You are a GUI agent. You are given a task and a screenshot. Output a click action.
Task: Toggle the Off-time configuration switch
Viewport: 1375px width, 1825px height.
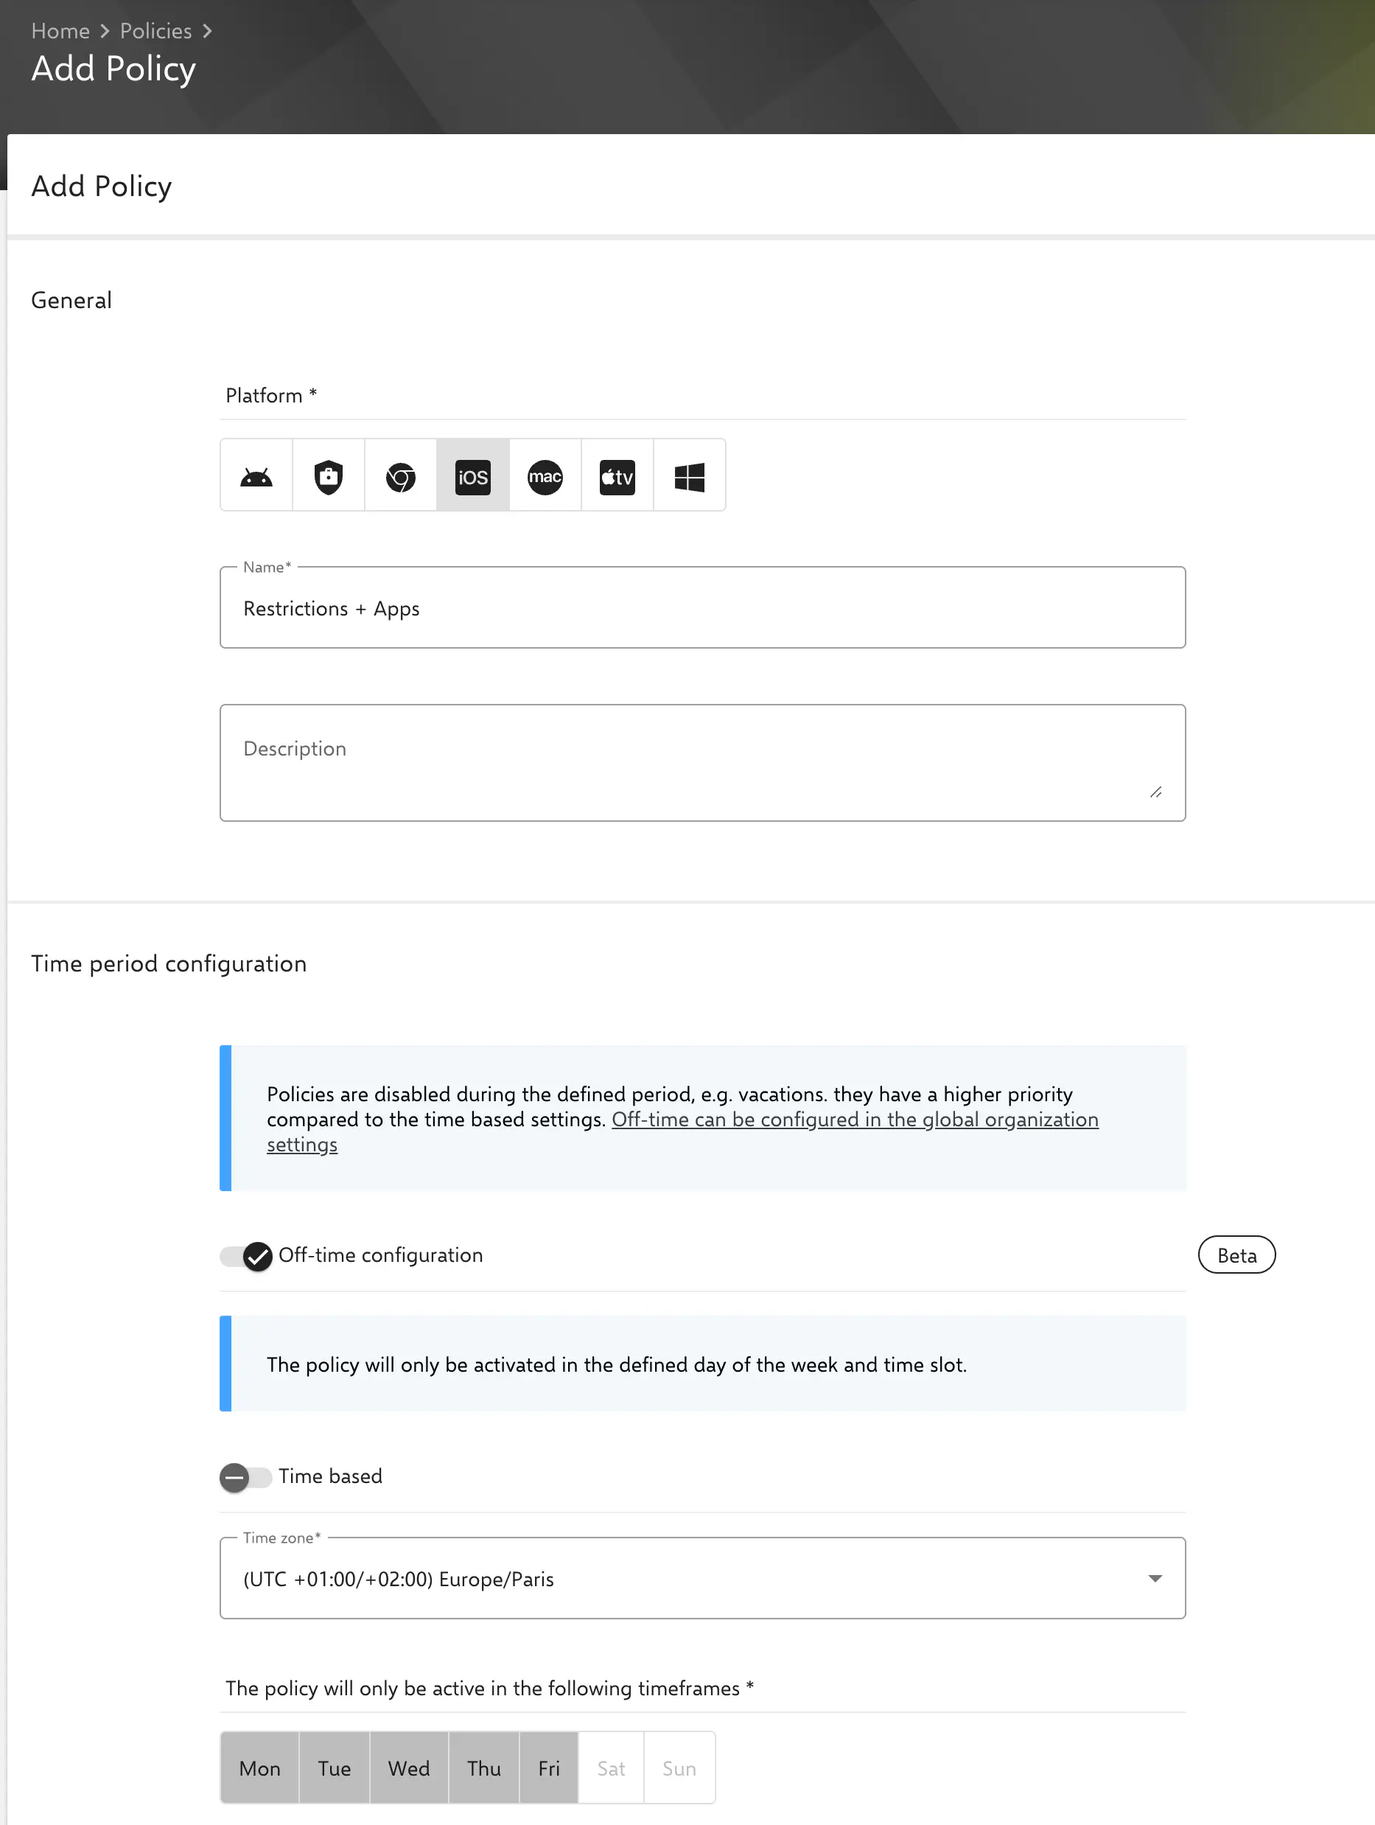click(x=246, y=1256)
